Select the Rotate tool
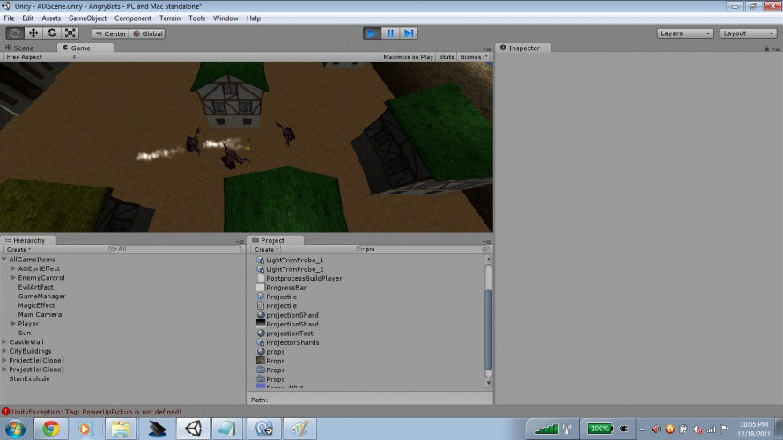Screen dimensions: 783x440 [x=51, y=33]
